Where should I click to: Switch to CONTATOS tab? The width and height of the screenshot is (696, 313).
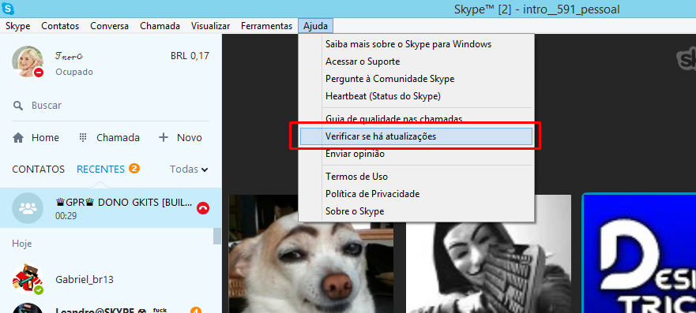coord(38,170)
